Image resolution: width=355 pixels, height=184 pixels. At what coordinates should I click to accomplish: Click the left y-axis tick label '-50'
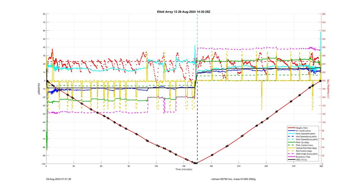click(43, 122)
